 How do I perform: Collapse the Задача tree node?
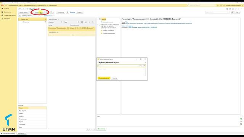tap(98, 19)
